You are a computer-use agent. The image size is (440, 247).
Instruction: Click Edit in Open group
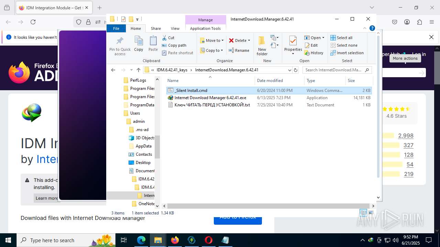[311, 45]
